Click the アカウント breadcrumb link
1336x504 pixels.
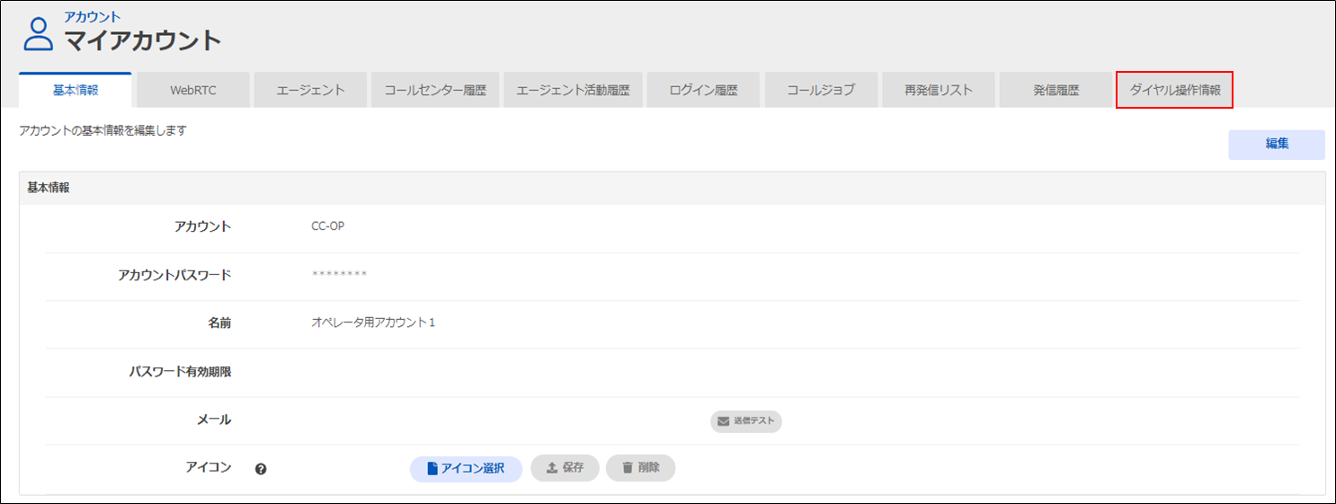coord(93,17)
